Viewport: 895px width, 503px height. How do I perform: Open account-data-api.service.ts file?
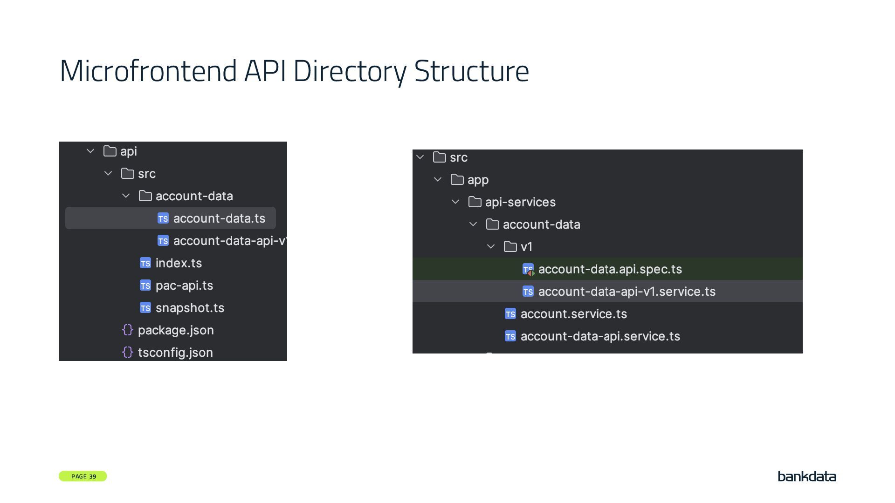600,336
